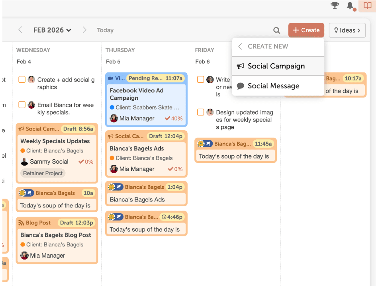Image resolution: width=376 pixels, height=289 pixels.
Task: Check the 'Email Bianca for weekly specials' task
Action: (22, 105)
